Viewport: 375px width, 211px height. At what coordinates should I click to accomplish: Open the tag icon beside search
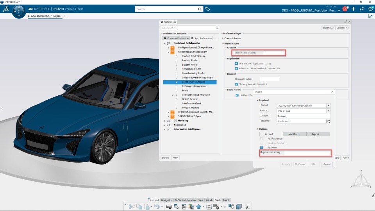[x=207, y=9]
